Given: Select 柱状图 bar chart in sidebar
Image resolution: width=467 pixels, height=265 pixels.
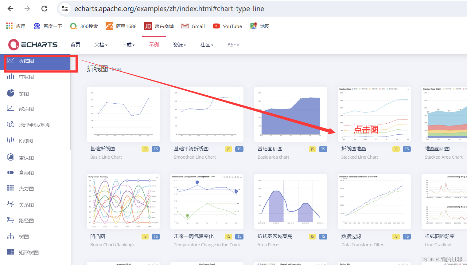Looking at the screenshot, I should [35, 77].
